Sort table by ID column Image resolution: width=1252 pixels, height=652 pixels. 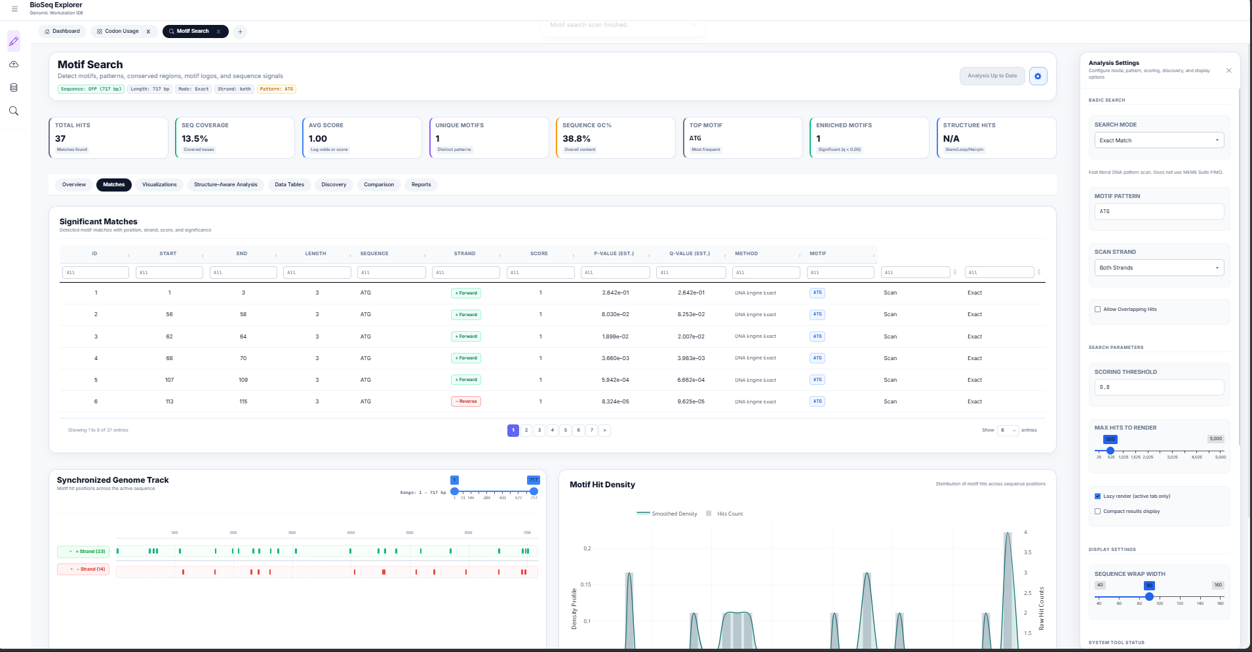pyautogui.click(x=94, y=253)
